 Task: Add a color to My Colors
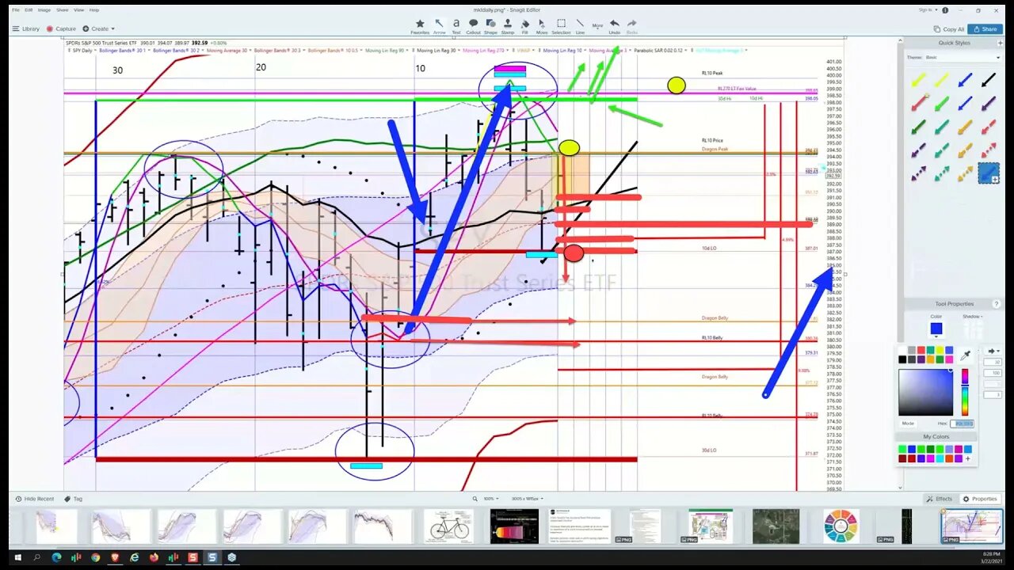pyautogui.click(x=967, y=458)
